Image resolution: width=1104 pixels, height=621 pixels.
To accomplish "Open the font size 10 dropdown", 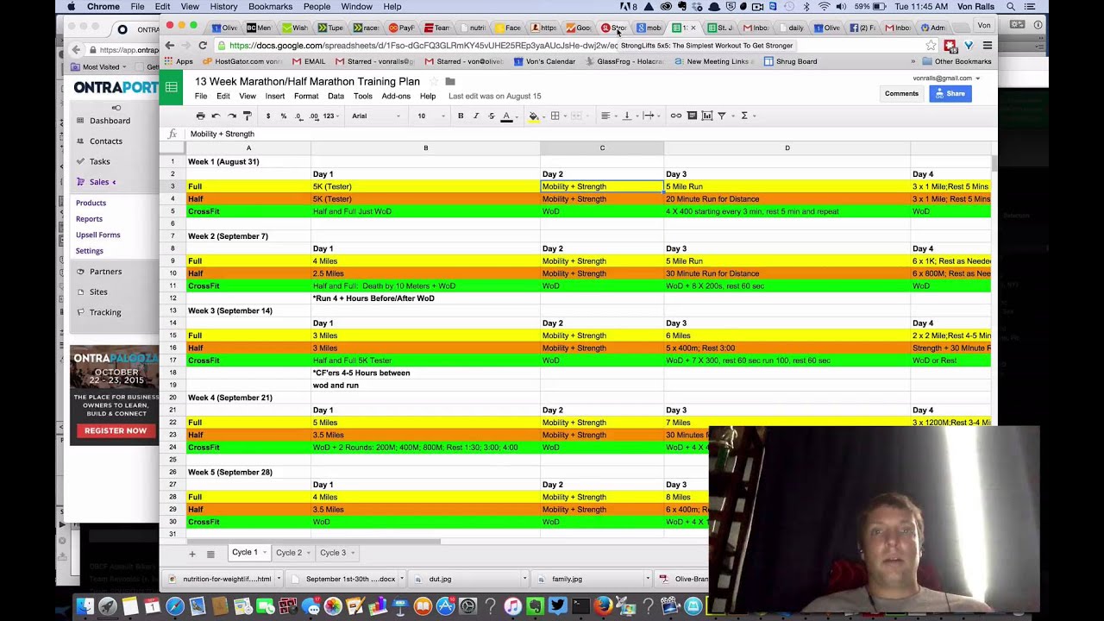I will coord(430,116).
